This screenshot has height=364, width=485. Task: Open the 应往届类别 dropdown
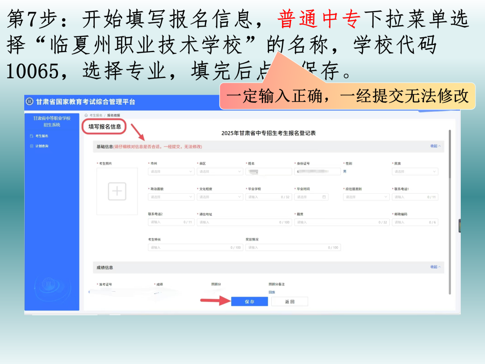coord(366,197)
